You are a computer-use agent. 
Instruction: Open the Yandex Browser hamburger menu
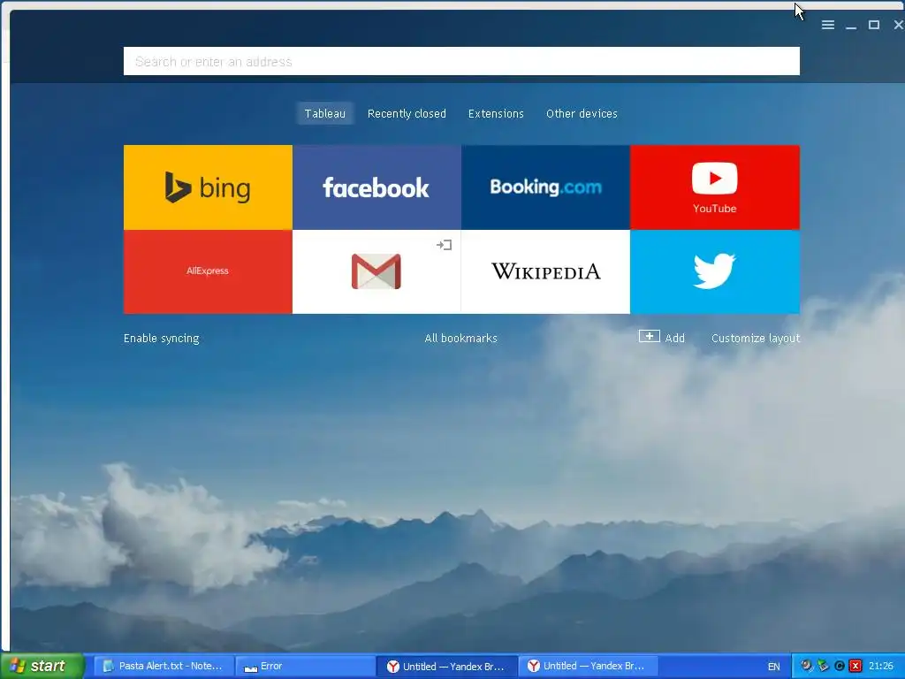827,25
